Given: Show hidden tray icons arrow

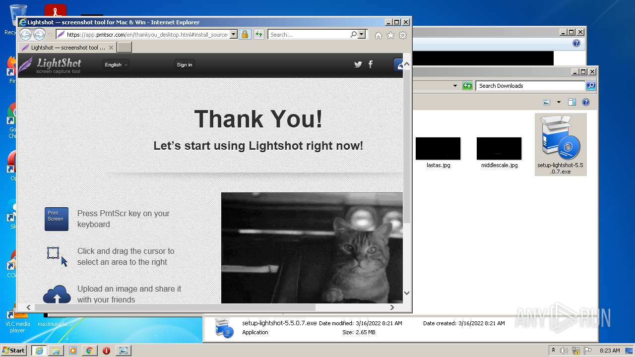Looking at the screenshot, I should pyautogui.click(x=553, y=351).
